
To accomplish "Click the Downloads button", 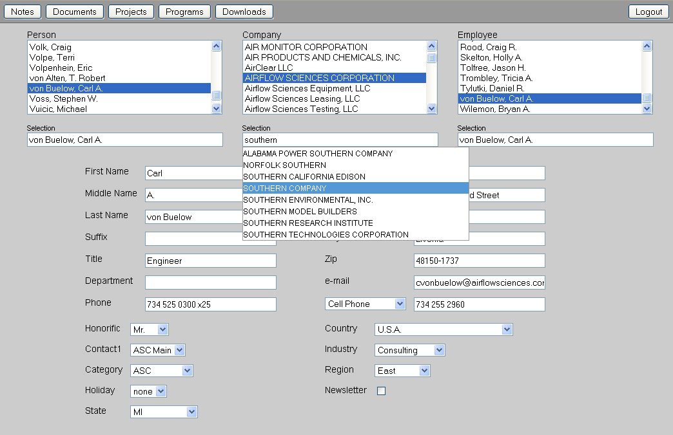I will 244,12.
